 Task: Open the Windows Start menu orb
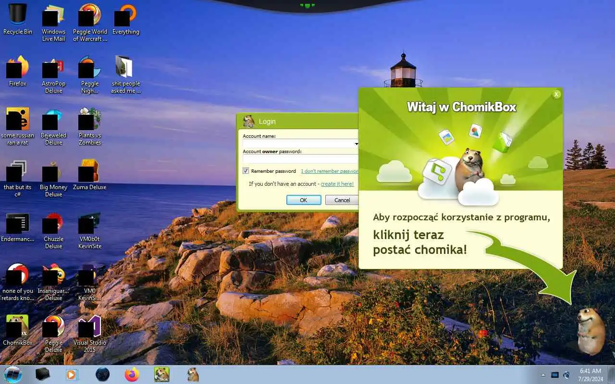[x=13, y=374]
